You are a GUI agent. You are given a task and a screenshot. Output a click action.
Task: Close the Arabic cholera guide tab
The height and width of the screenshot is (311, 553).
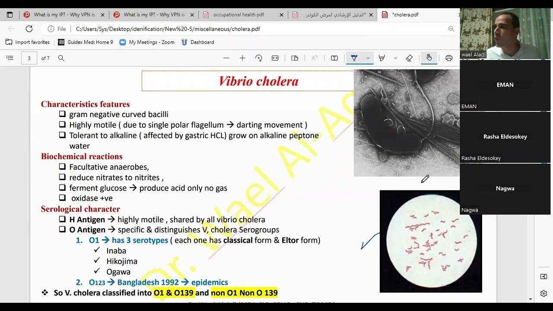tap(371, 15)
